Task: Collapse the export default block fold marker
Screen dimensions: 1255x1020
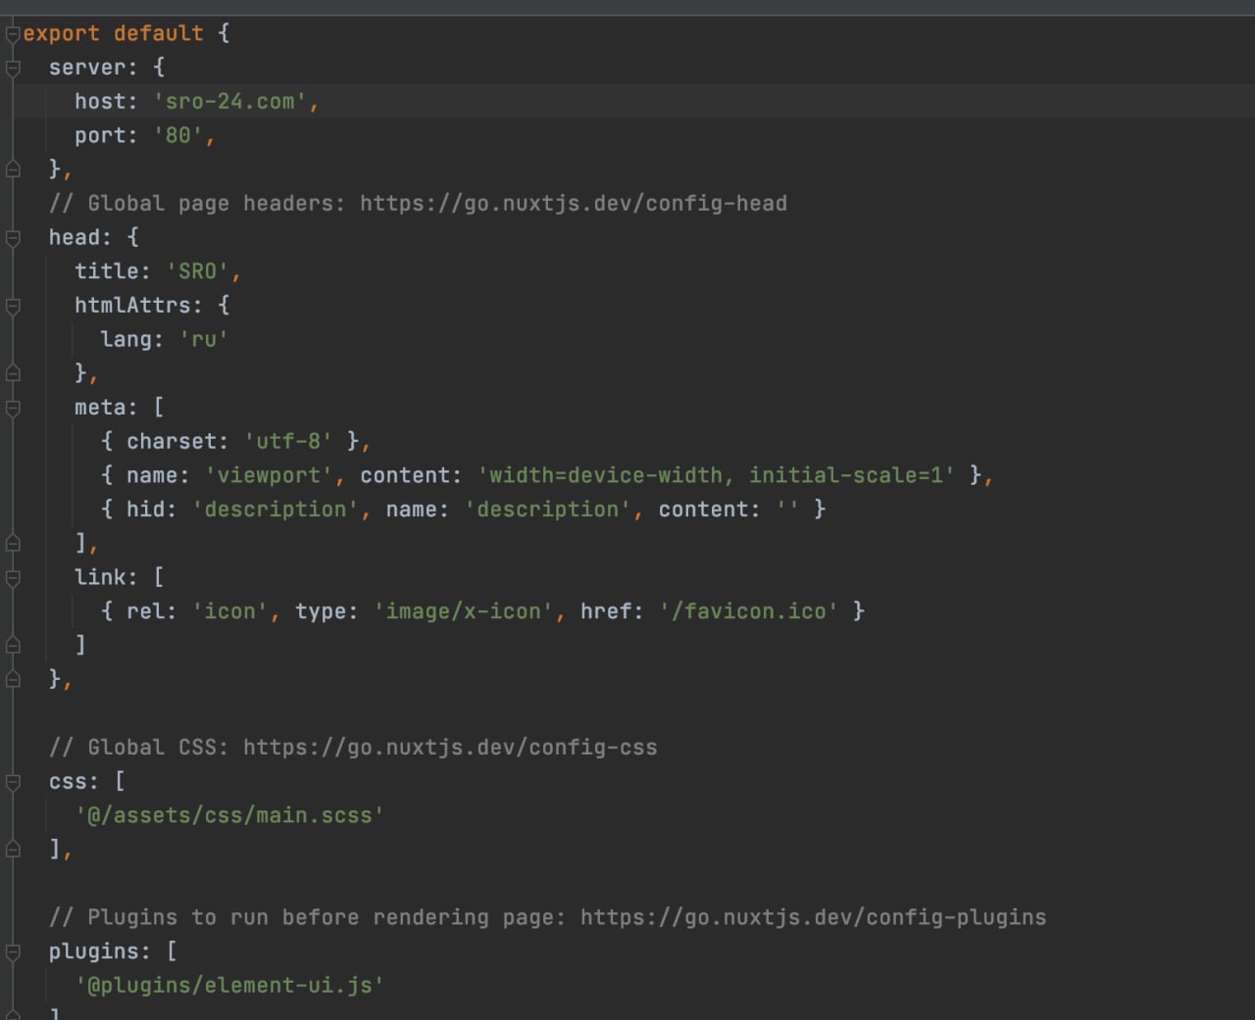Action: coord(13,35)
